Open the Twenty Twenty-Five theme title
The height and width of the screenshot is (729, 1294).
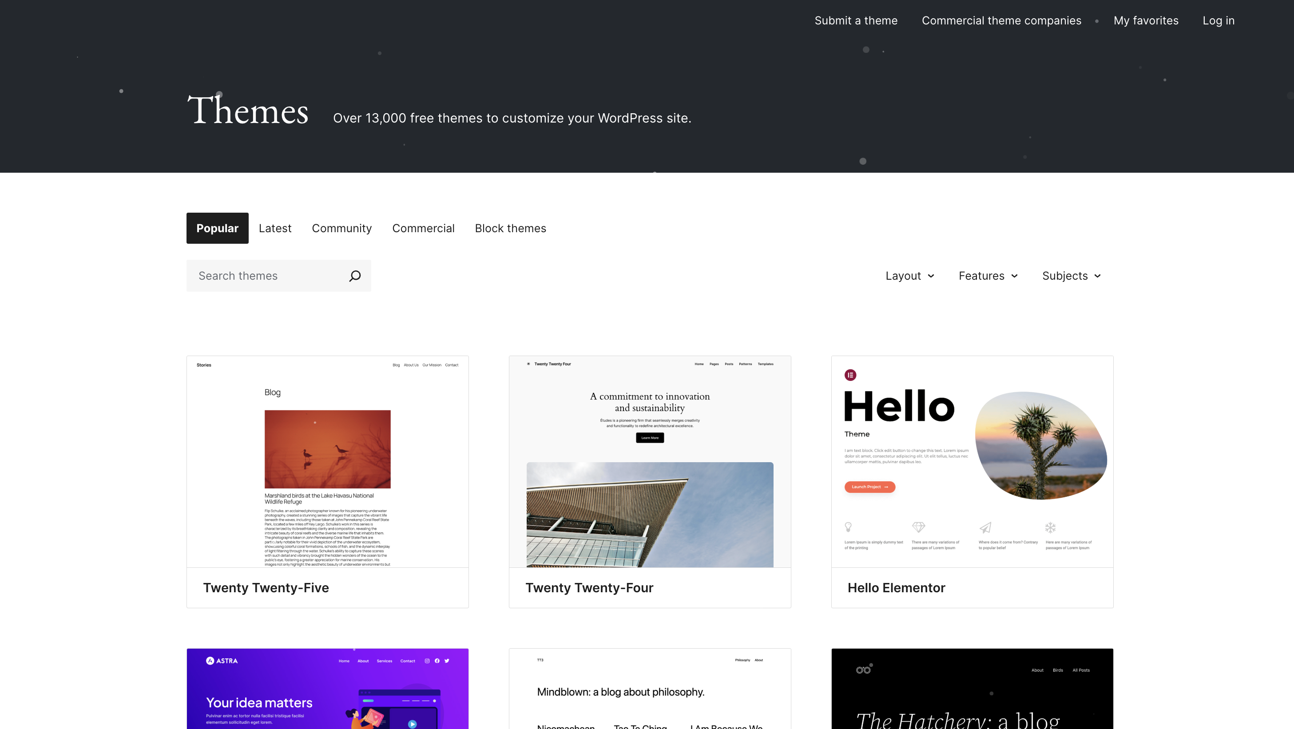click(x=266, y=587)
